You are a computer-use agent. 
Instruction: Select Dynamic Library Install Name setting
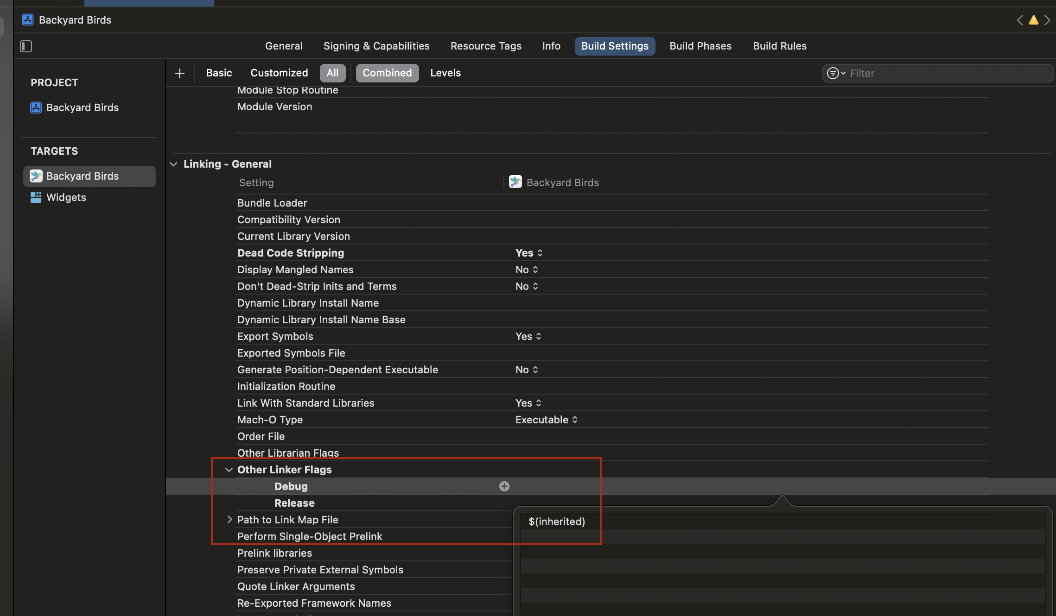[308, 303]
